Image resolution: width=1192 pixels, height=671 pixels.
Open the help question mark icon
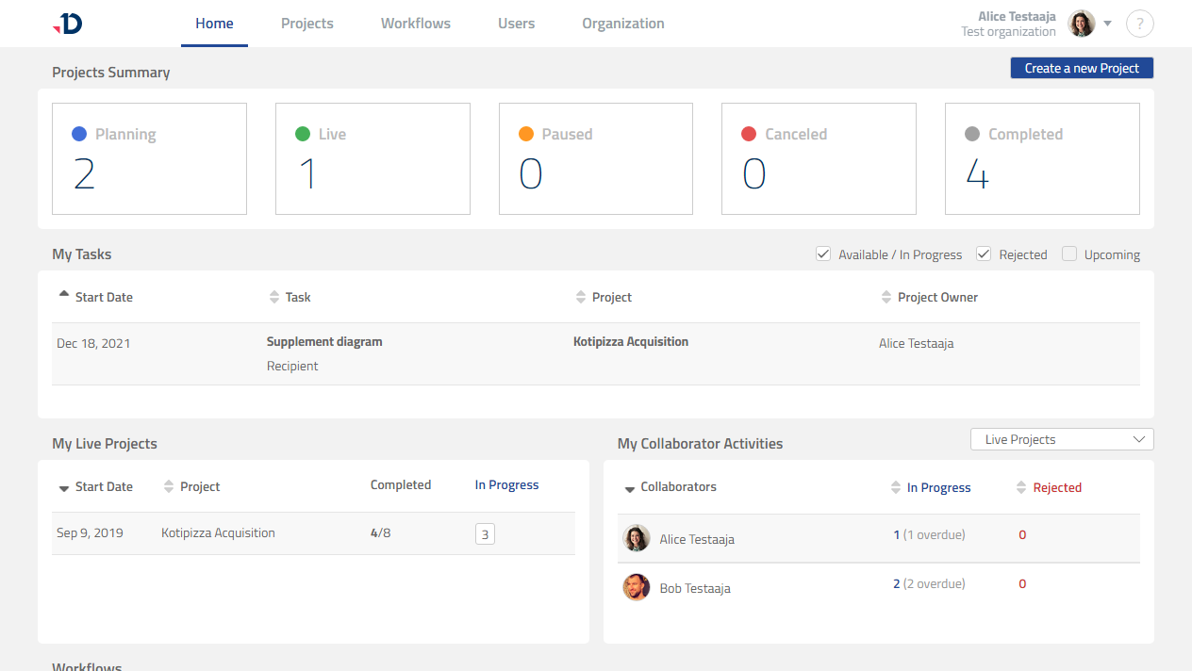[1139, 24]
